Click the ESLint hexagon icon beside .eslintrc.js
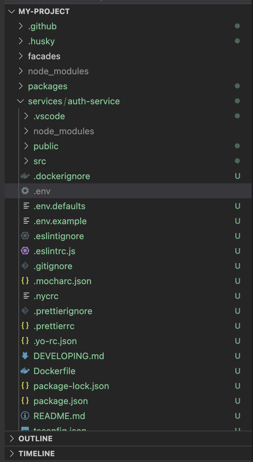The width and height of the screenshot is (253, 462). 25,251
